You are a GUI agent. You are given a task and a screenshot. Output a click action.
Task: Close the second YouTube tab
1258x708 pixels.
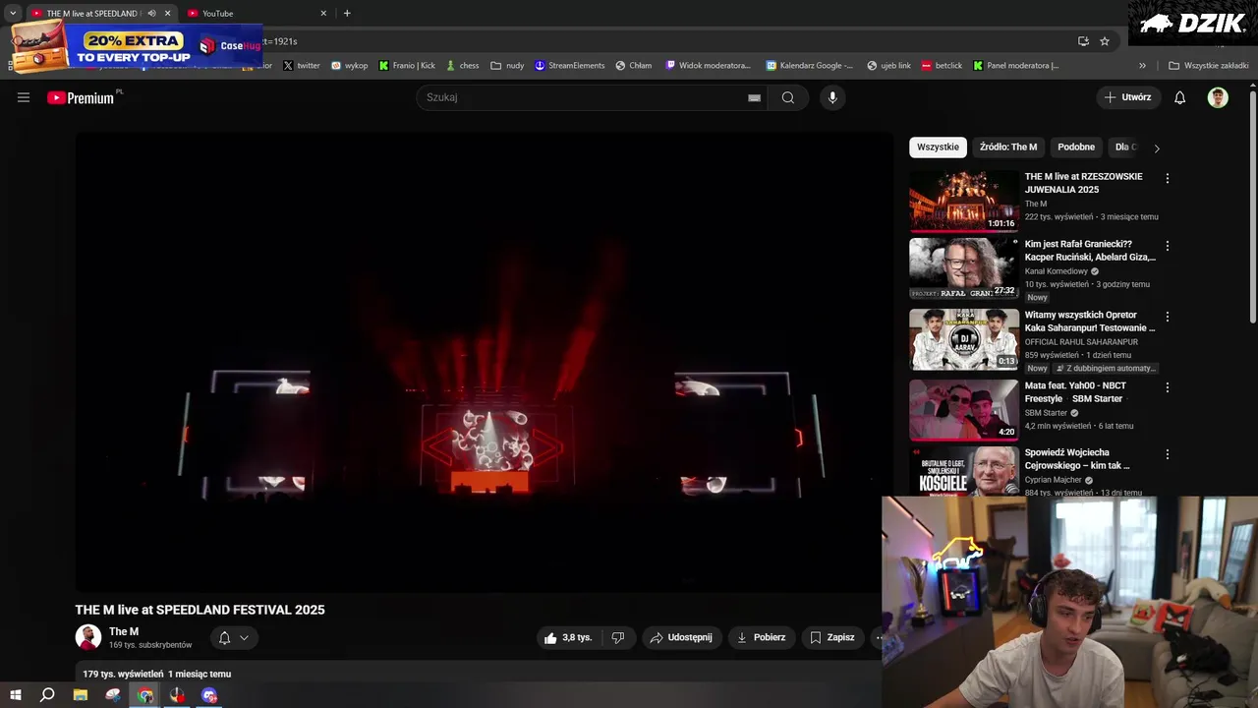[x=323, y=14]
